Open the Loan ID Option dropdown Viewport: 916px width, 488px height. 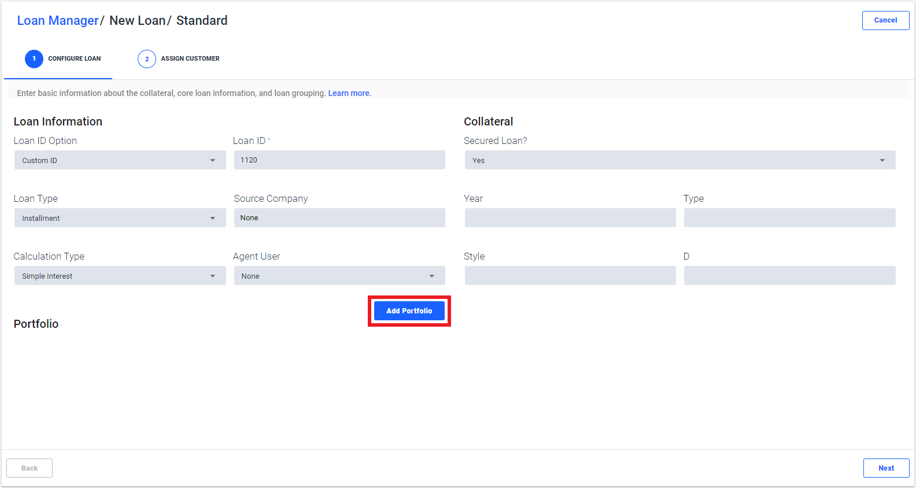(120, 160)
